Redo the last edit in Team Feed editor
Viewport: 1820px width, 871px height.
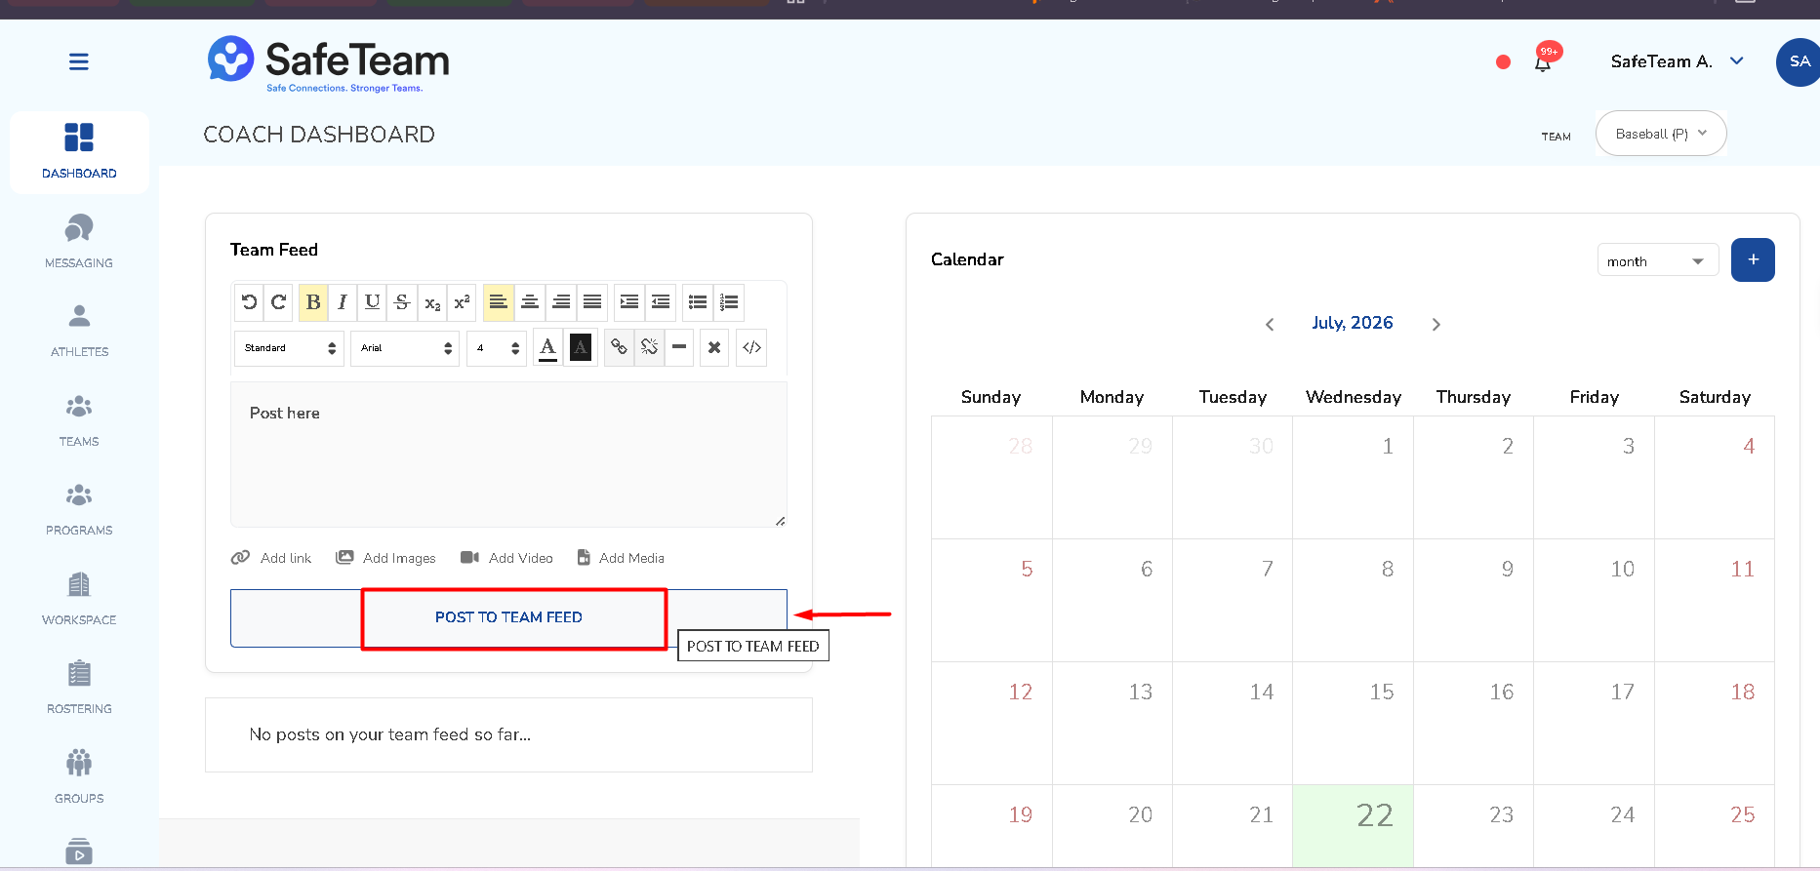[279, 302]
